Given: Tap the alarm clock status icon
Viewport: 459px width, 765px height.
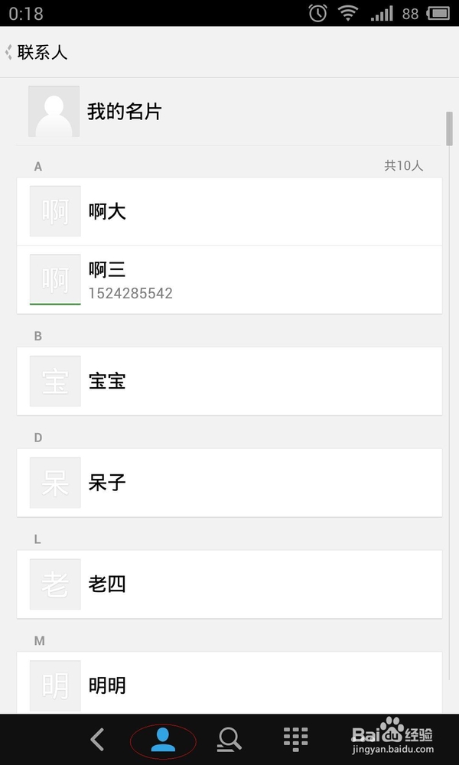Looking at the screenshot, I should [x=317, y=13].
